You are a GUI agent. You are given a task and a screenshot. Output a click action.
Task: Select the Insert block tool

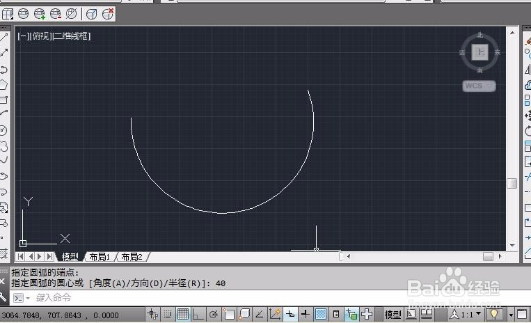(4, 207)
